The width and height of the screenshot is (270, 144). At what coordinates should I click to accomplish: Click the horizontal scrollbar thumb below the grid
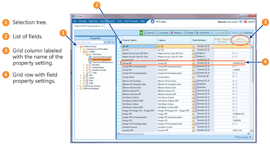point(132,133)
